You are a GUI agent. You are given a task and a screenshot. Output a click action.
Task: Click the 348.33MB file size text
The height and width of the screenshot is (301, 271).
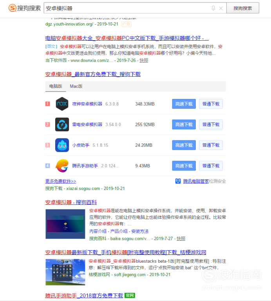[x=145, y=104]
